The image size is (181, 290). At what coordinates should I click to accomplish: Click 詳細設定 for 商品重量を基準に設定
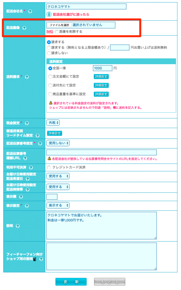pos(101,94)
